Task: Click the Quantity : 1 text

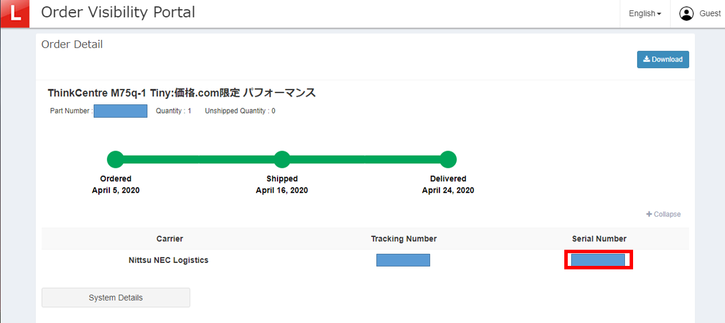Action: pyautogui.click(x=173, y=111)
